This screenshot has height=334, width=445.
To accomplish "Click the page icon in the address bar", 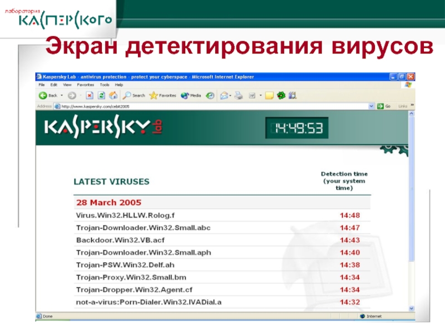I will pos(57,106).
